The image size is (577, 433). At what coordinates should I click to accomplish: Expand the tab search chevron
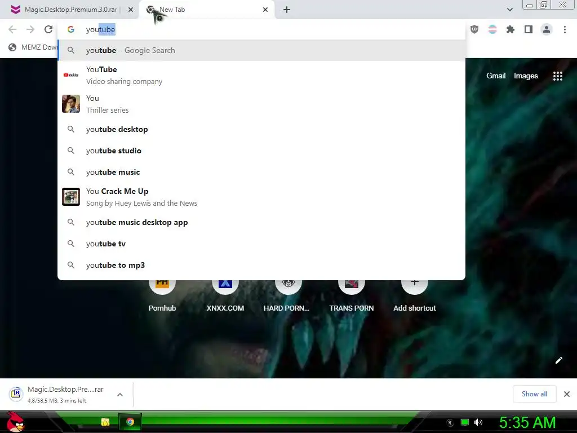(x=509, y=10)
